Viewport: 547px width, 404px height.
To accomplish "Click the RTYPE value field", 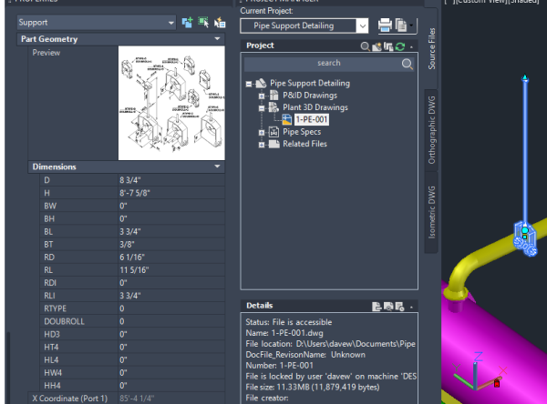I will click(171, 308).
